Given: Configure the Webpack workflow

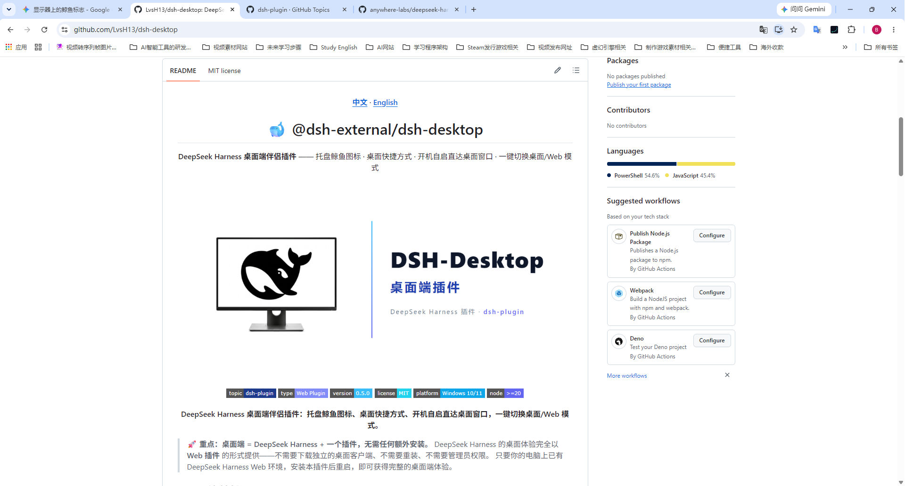Looking at the screenshot, I should click(712, 292).
